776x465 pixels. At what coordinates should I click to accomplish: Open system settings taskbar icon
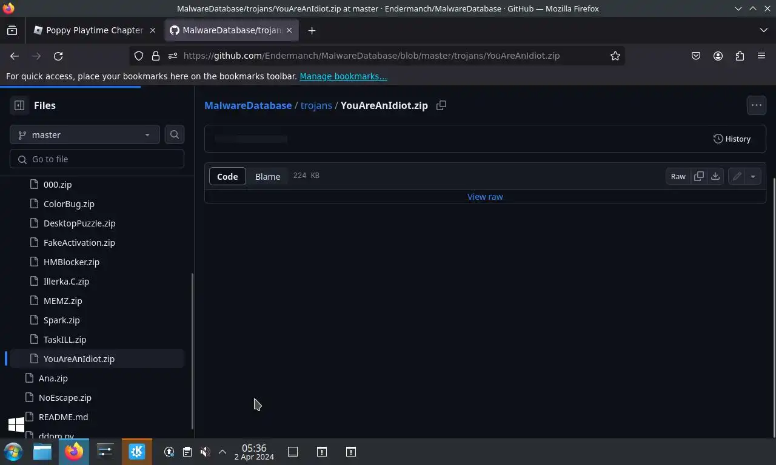105,452
